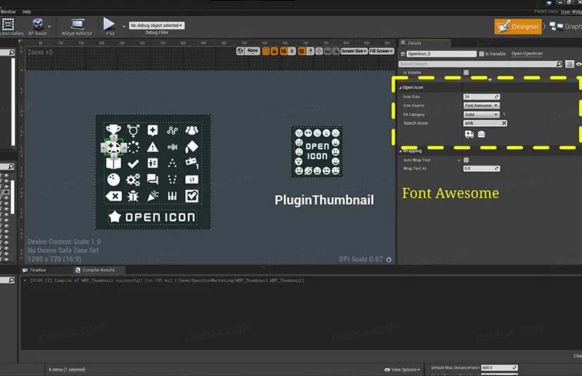
Task: Edit Default Max DistanceField value 600.0
Action: pyautogui.click(x=499, y=368)
